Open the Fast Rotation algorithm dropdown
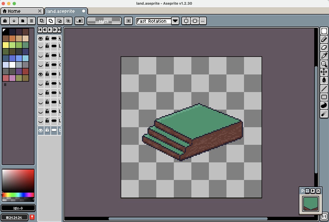Viewport: 329px width, 222px height. [x=175, y=21]
